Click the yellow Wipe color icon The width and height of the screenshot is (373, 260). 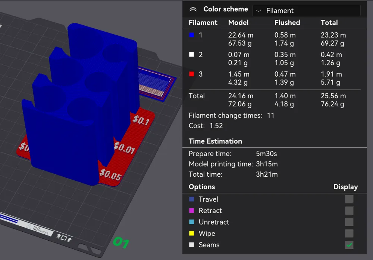pos(192,234)
